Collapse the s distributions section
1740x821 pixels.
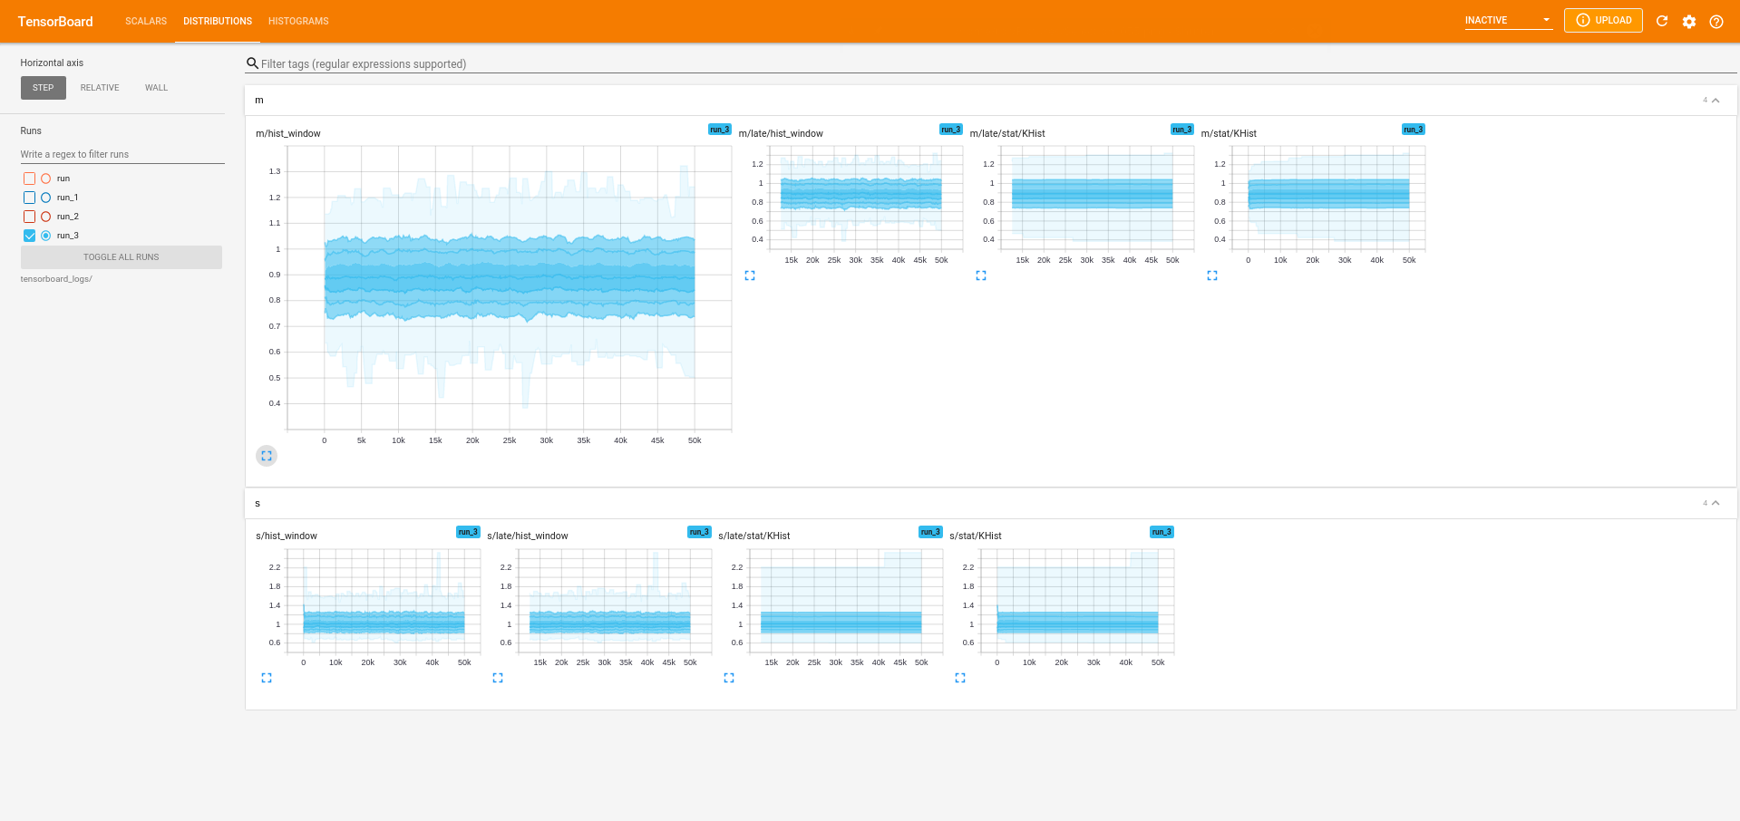coord(1715,503)
